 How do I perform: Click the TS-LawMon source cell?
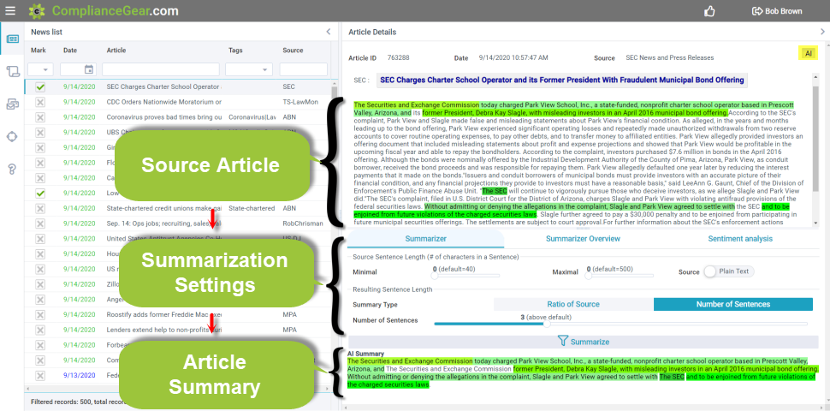coord(300,102)
